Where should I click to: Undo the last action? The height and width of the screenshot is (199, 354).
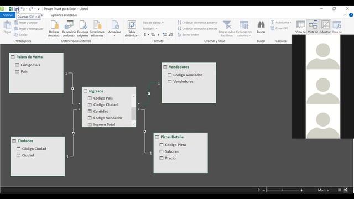point(23,9)
